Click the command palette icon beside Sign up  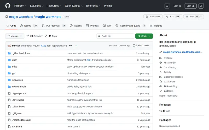tap(201, 6)
